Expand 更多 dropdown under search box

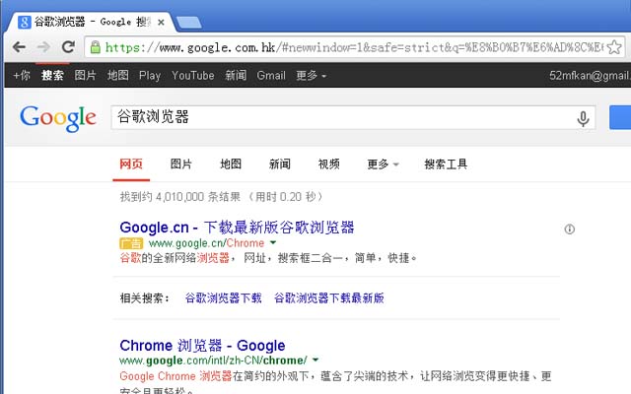point(383,164)
